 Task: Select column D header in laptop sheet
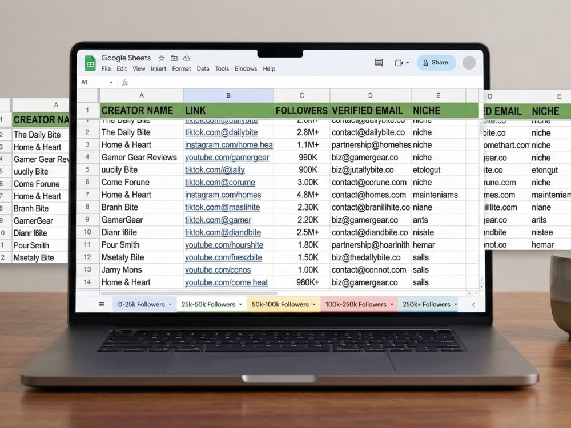coord(371,96)
